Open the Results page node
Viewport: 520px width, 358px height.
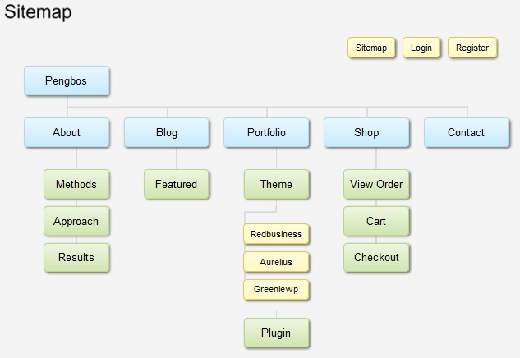point(76,258)
